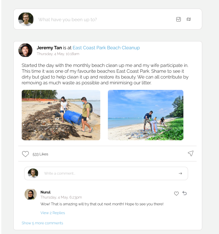
Task: Open Jeremy Tan's profile picture
Action: click(x=25, y=50)
